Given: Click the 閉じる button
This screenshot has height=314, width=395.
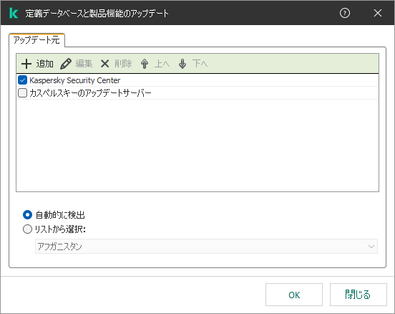Looking at the screenshot, I should click(x=359, y=295).
